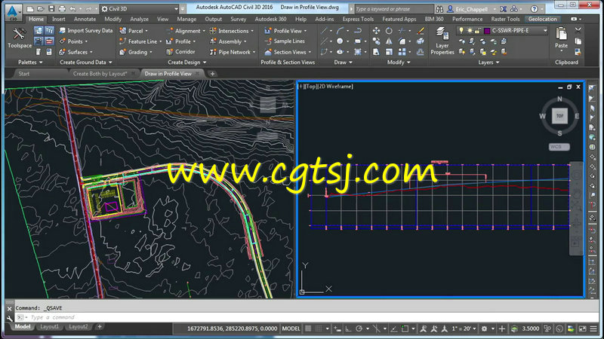This screenshot has height=339, width=604.
Task: Click Import Survey Data button
Action: point(86,30)
